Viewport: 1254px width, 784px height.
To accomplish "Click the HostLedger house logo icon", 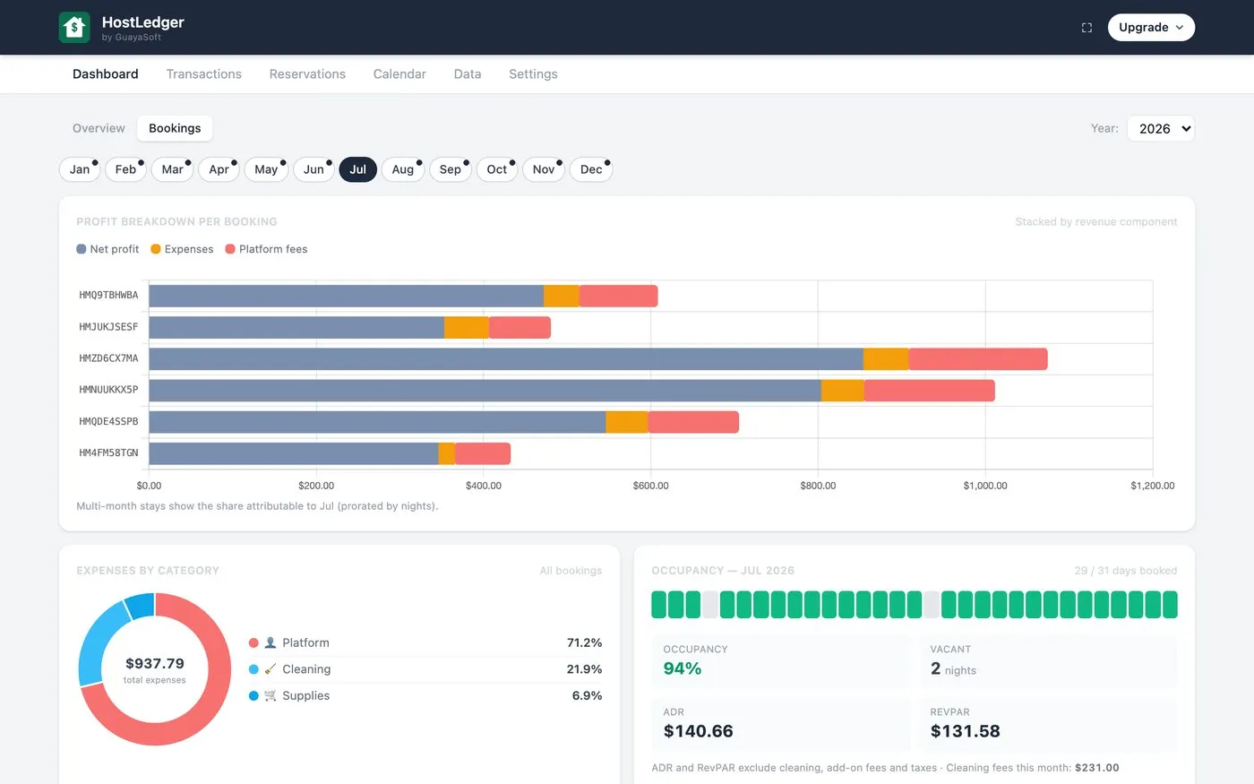I will [x=74, y=28].
